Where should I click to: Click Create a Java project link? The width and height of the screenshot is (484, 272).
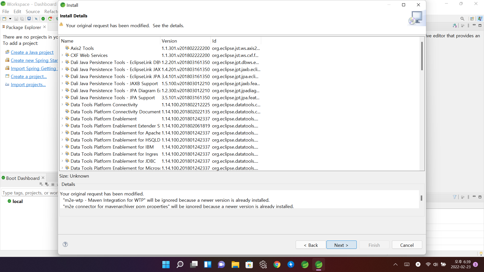(32, 52)
